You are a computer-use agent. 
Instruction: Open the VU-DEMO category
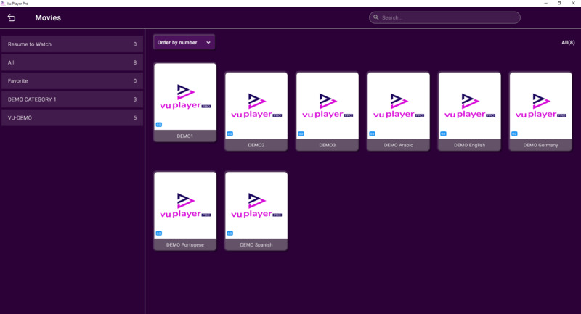click(72, 117)
